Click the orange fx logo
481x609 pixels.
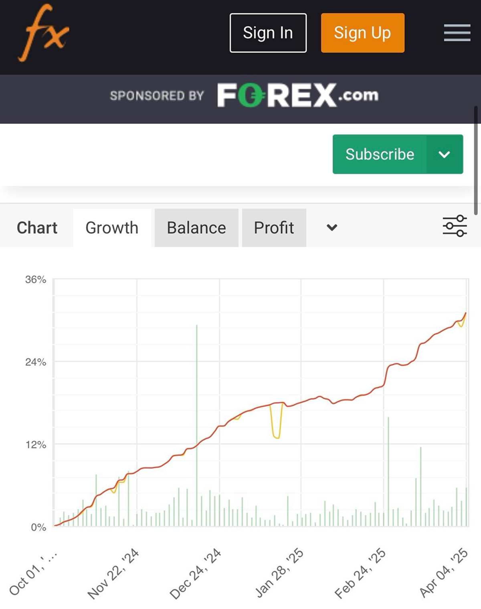44,33
